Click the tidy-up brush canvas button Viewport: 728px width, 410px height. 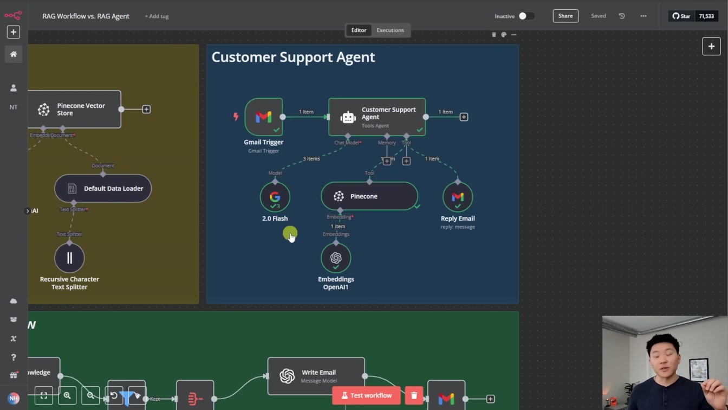(138, 396)
